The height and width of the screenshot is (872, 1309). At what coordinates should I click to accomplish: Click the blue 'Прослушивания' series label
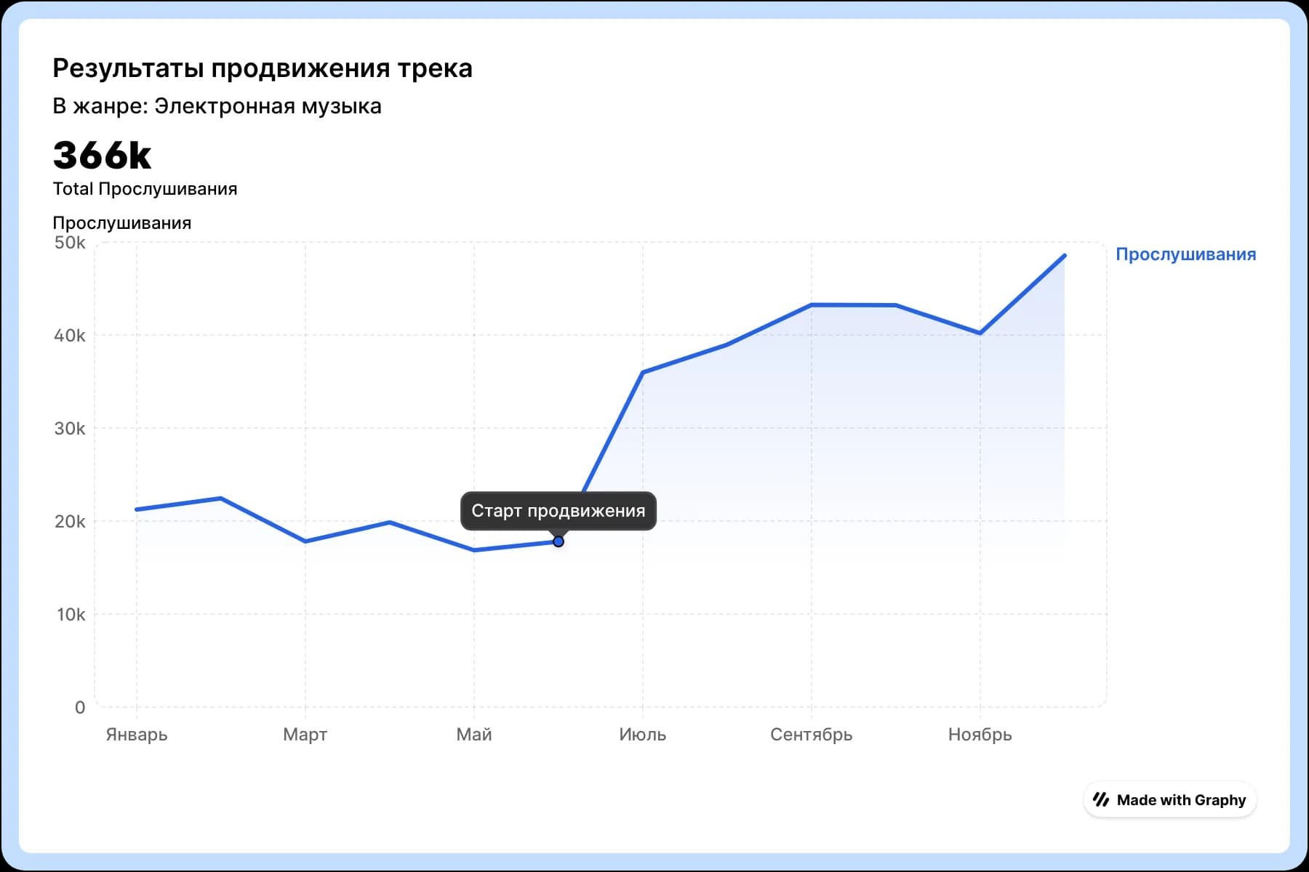pyautogui.click(x=1186, y=254)
